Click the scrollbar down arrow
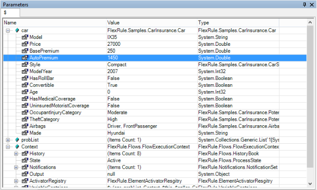Image resolution: width=317 pixels, height=190 pixels. pos(310,184)
